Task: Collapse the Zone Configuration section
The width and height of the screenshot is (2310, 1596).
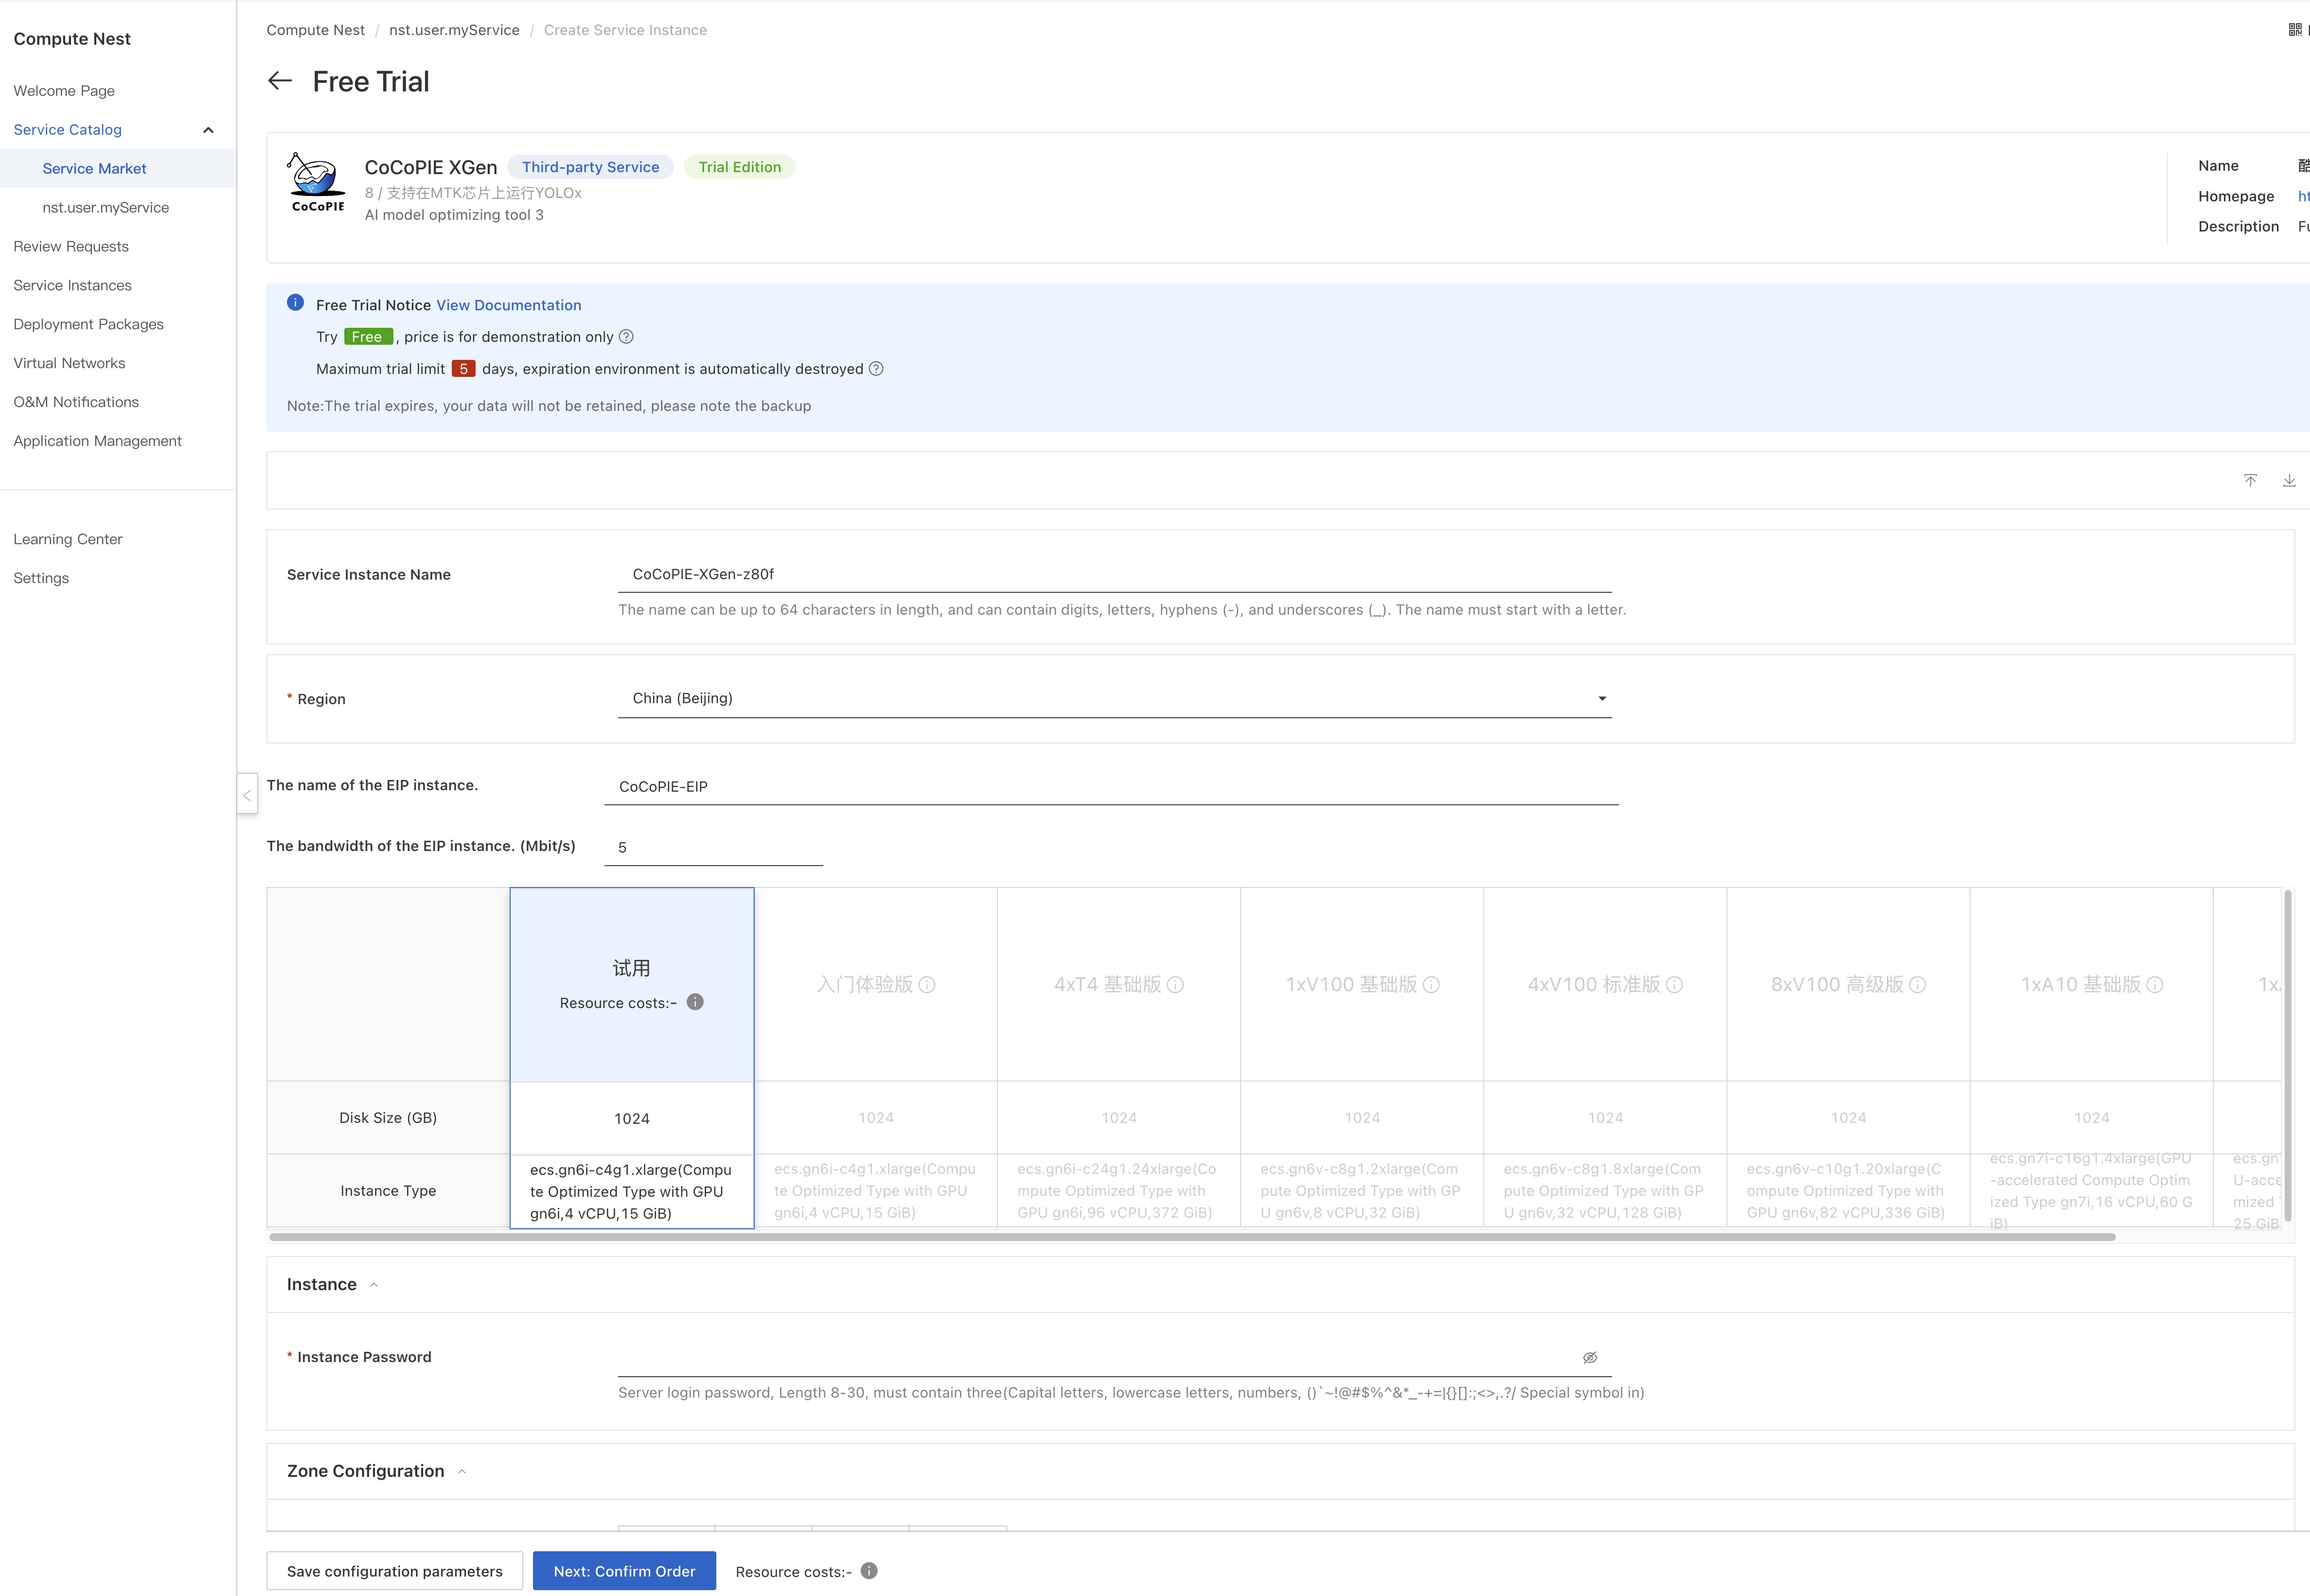Action: tap(462, 1472)
